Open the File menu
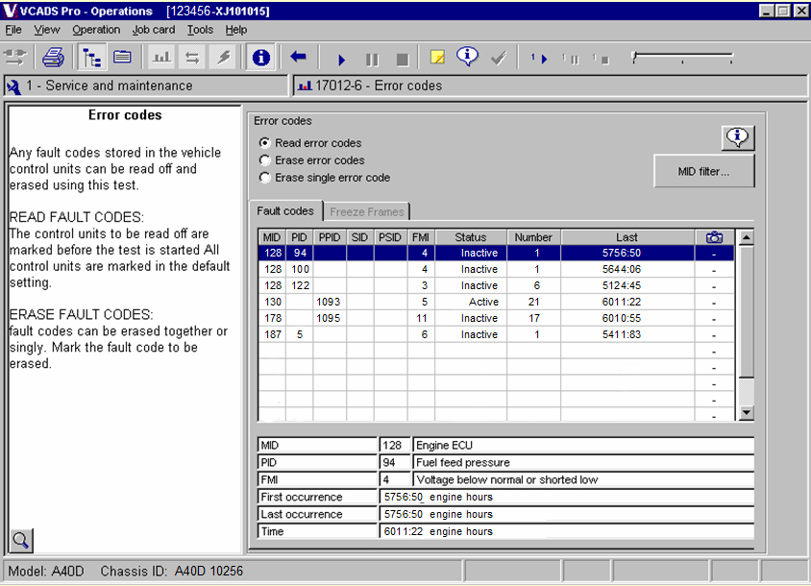Image resolution: width=811 pixels, height=586 pixels. pos(13,30)
